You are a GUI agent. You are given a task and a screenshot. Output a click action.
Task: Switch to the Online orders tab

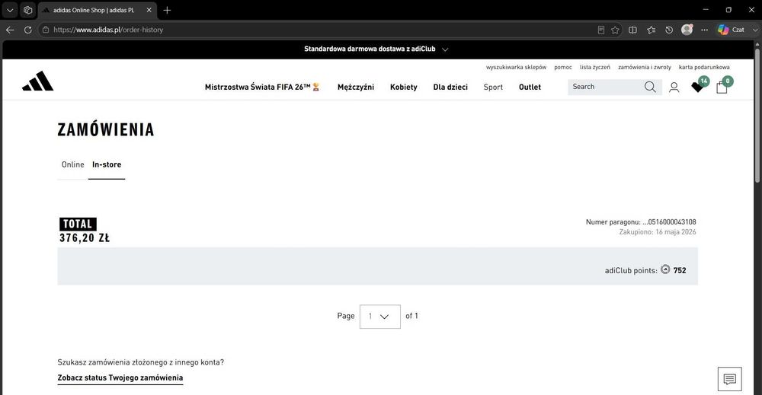pyautogui.click(x=73, y=164)
